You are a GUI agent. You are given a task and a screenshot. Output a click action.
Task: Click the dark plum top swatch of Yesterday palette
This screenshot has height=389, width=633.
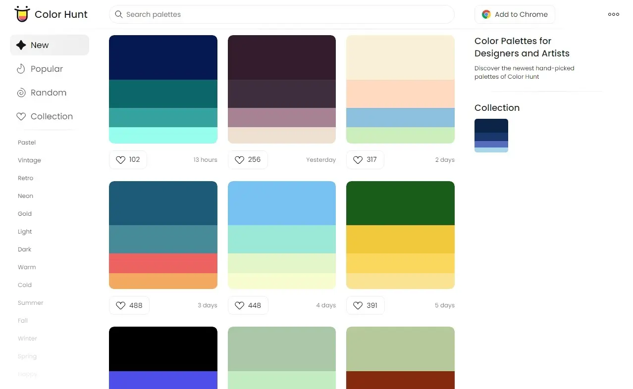tap(282, 57)
